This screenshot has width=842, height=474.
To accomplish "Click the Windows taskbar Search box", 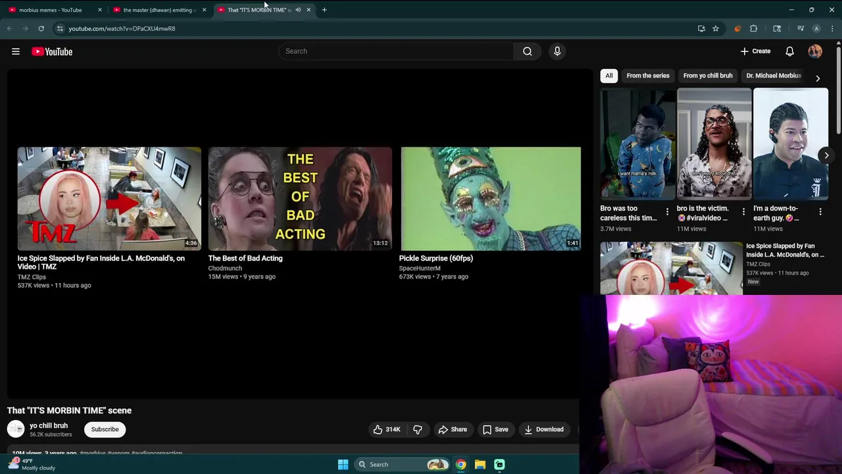I will (402, 465).
